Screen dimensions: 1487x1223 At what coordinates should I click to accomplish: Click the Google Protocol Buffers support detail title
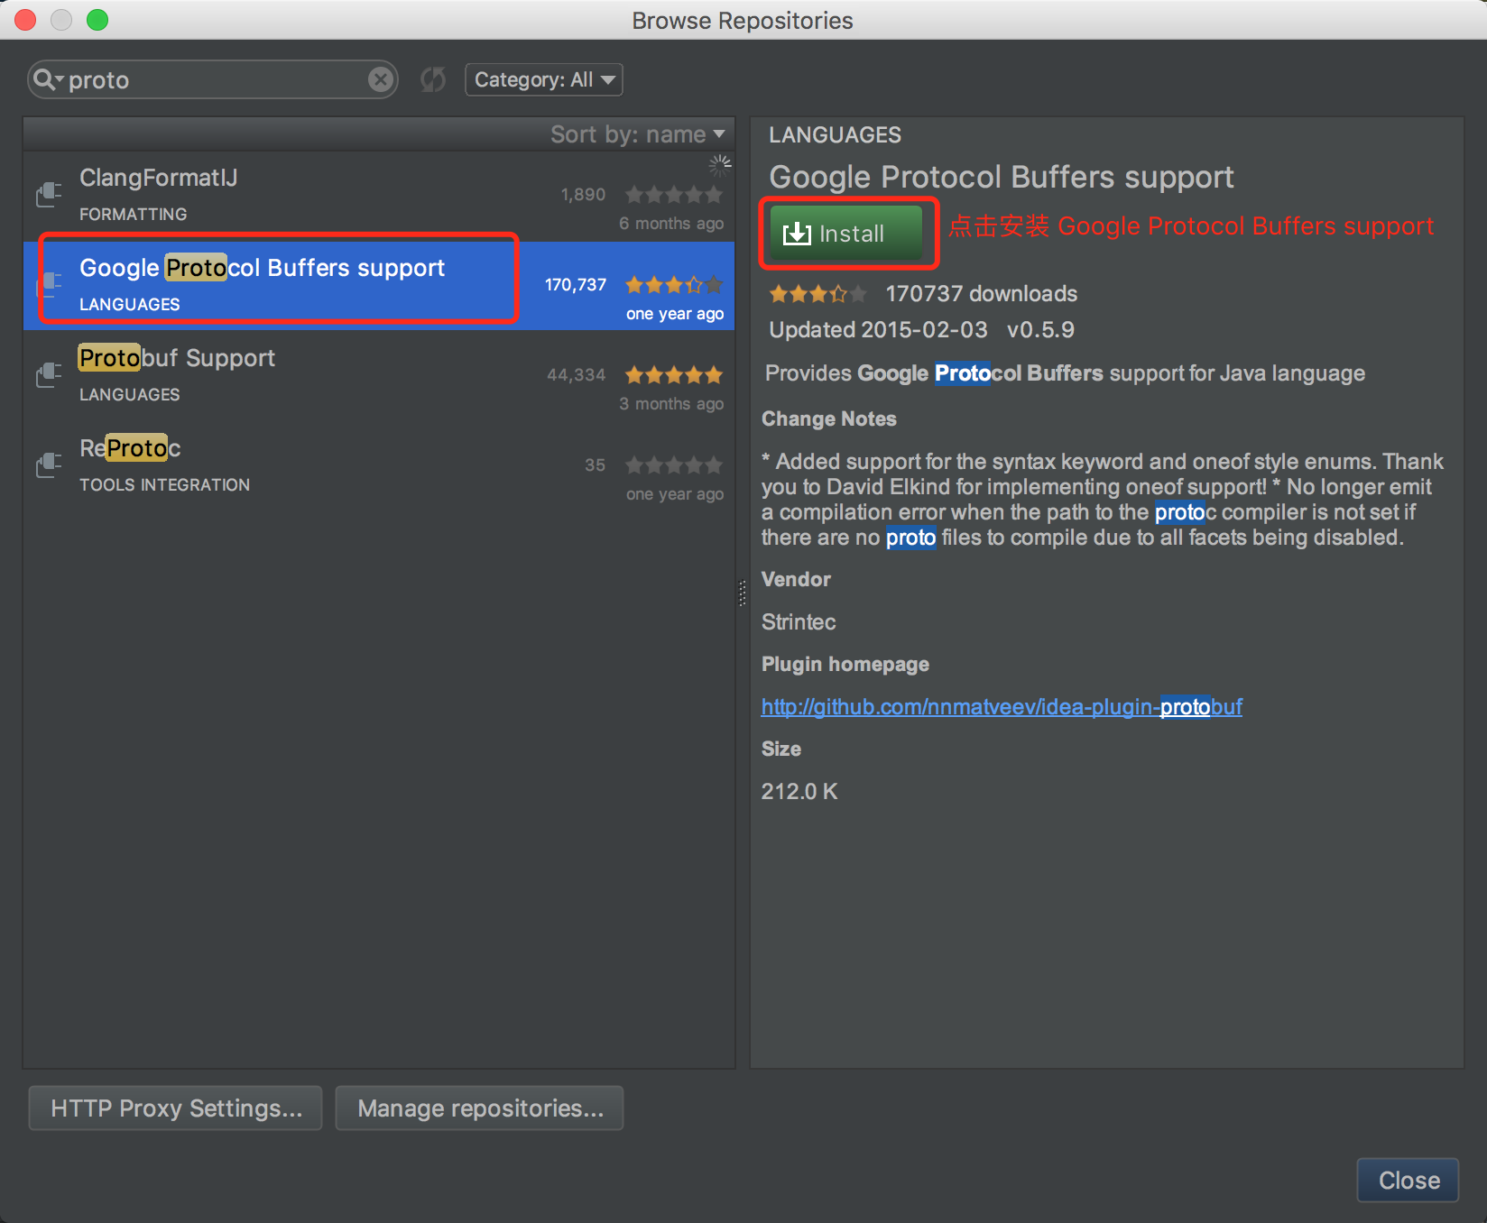tap(1002, 178)
